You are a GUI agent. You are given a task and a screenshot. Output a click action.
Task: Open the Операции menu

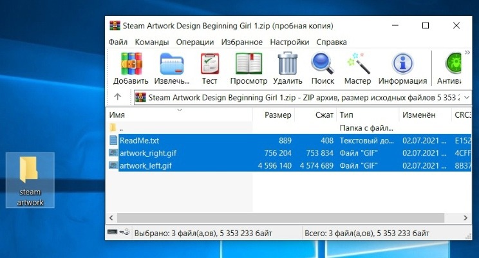click(195, 42)
